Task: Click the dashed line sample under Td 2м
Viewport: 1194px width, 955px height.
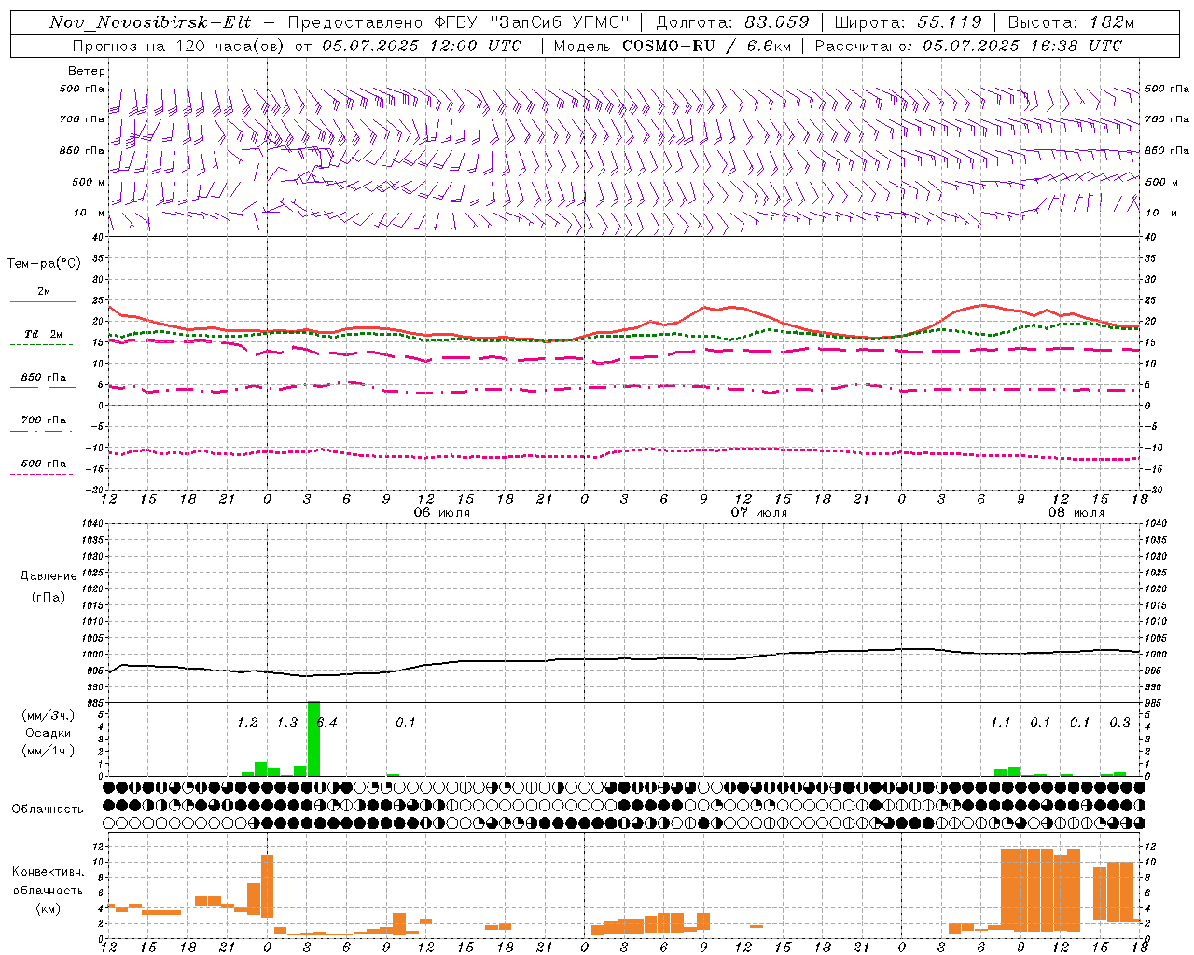Action: [41, 344]
